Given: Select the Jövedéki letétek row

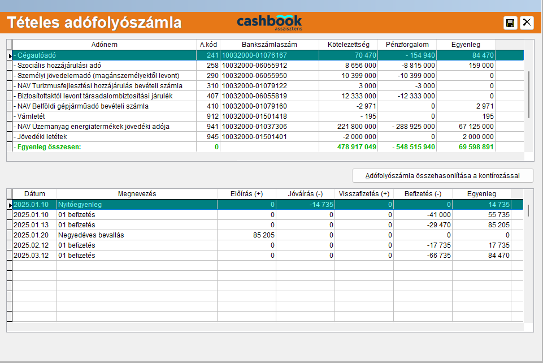Looking at the screenshot, I should [104, 136].
